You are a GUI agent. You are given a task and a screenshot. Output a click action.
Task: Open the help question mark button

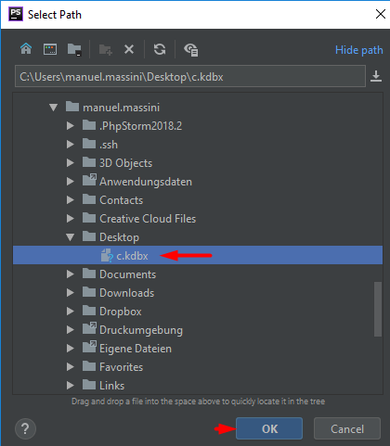(x=25, y=428)
